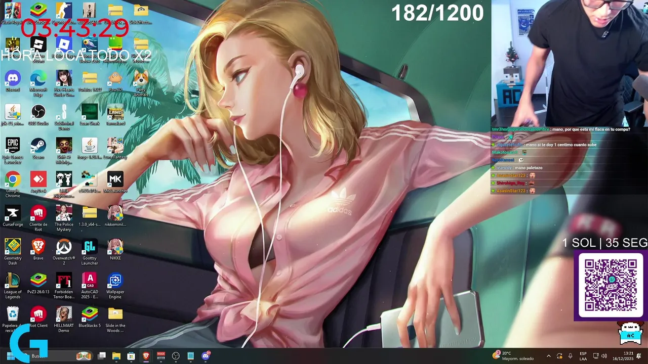The width and height of the screenshot is (648, 364).
Task: Open File Explorer from the taskbar
Action: tap(116, 356)
